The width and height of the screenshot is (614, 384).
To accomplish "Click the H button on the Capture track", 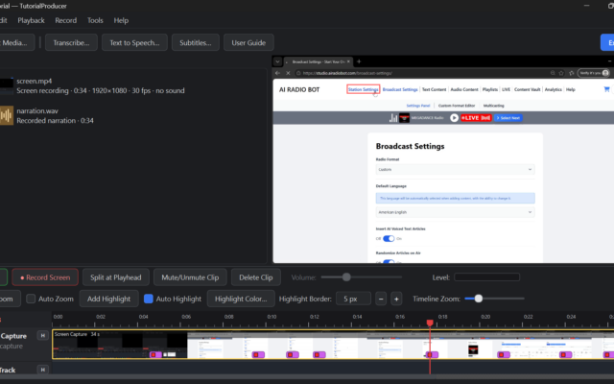I will 42,335.
